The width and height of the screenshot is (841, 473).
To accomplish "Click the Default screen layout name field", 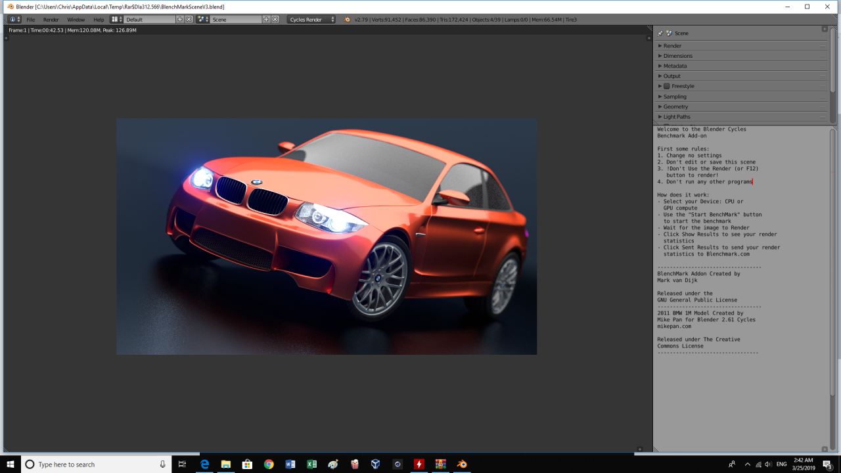I will pyautogui.click(x=150, y=20).
